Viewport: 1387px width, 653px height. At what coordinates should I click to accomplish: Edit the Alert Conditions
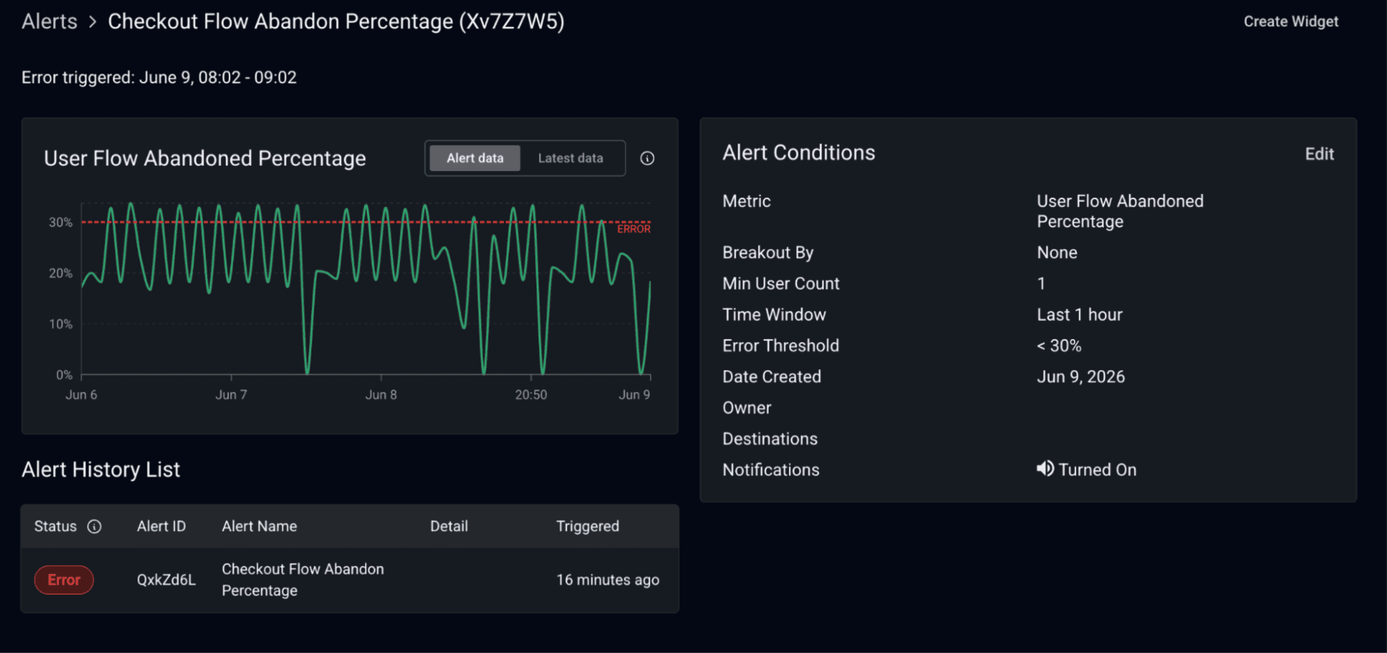(1319, 154)
